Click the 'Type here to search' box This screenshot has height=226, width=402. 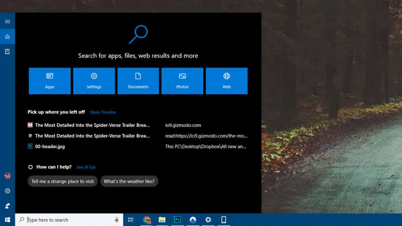click(x=68, y=220)
